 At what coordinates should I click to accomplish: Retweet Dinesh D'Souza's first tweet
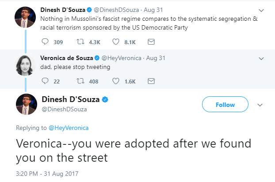click(x=80, y=42)
